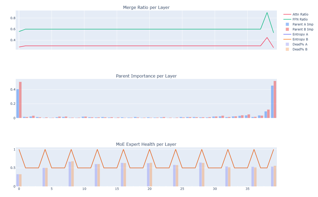318x197 pixels.
Task: Select the 'Parent Importance per Layer' title
Action: [x=146, y=76]
